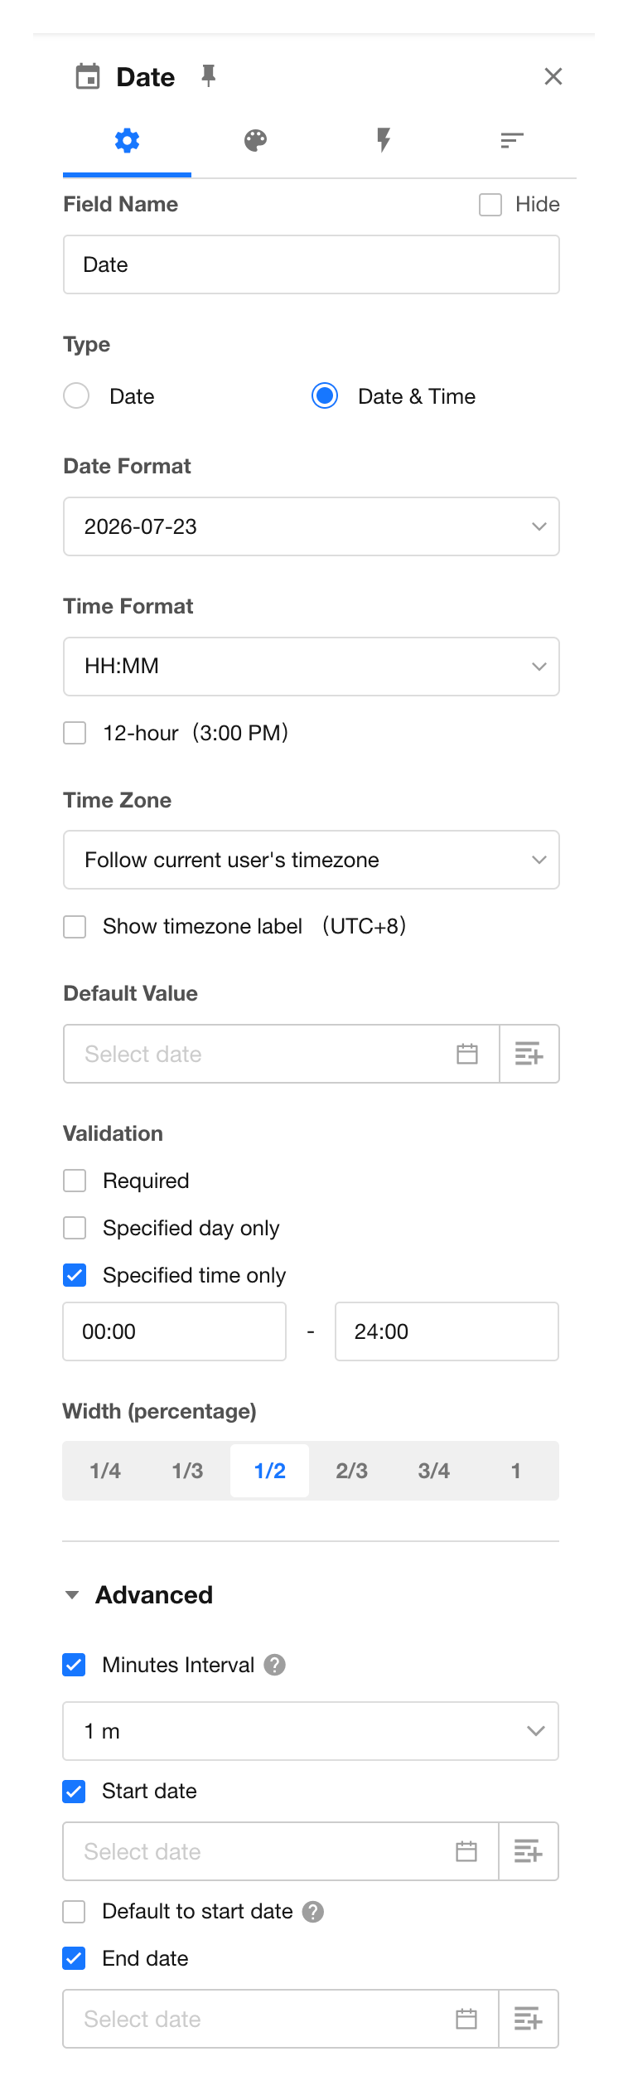The height and width of the screenshot is (2100, 628).
Task: Enable the 12-hour (3:00 PM) checkbox
Action: (x=75, y=733)
